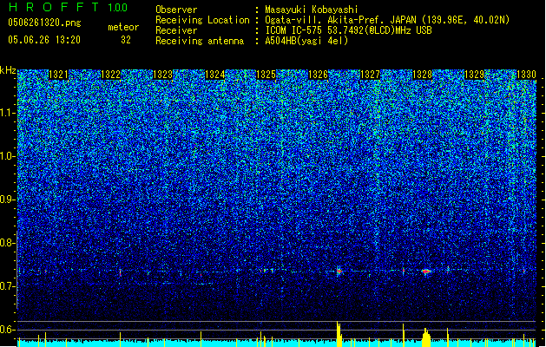
Task: Click the meteor count value 32
Action: [x=126, y=40]
